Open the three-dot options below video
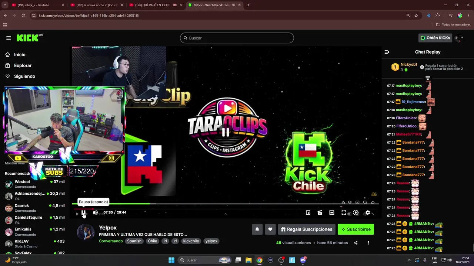Viewport: 474px width, 266px height. pyautogui.click(x=368, y=243)
